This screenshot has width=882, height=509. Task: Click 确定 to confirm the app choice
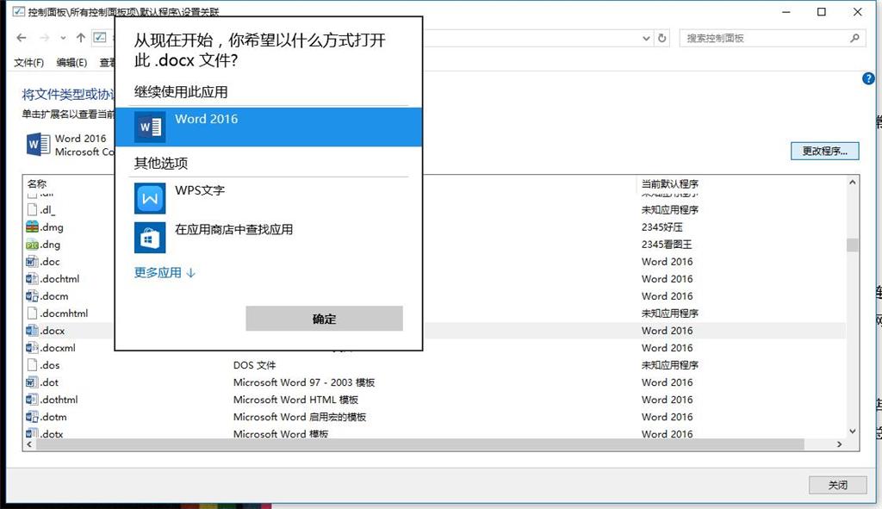click(x=324, y=319)
